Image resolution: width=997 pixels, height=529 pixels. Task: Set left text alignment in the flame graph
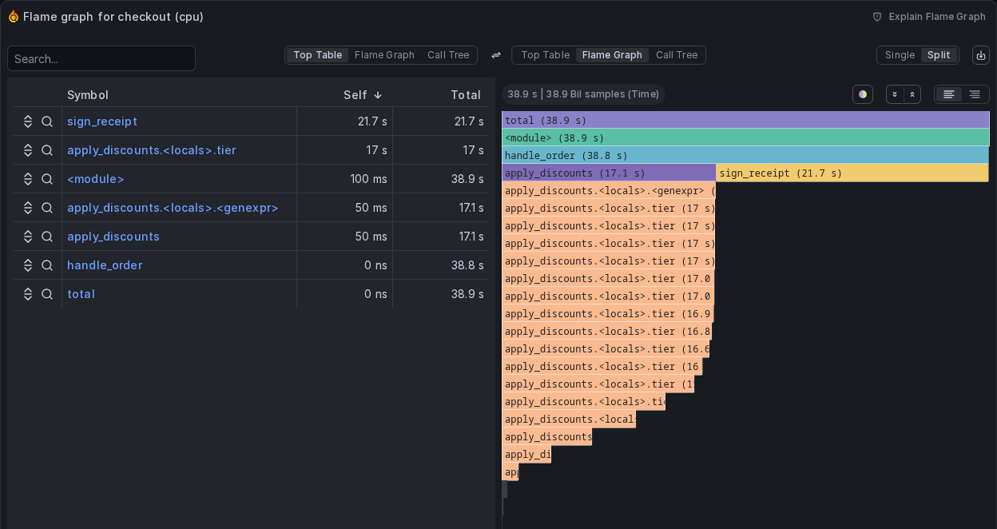tap(949, 94)
